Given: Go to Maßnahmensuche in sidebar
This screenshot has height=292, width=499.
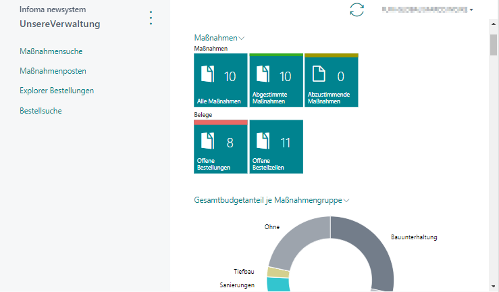Looking at the screenshot, I should coord(51,51).
